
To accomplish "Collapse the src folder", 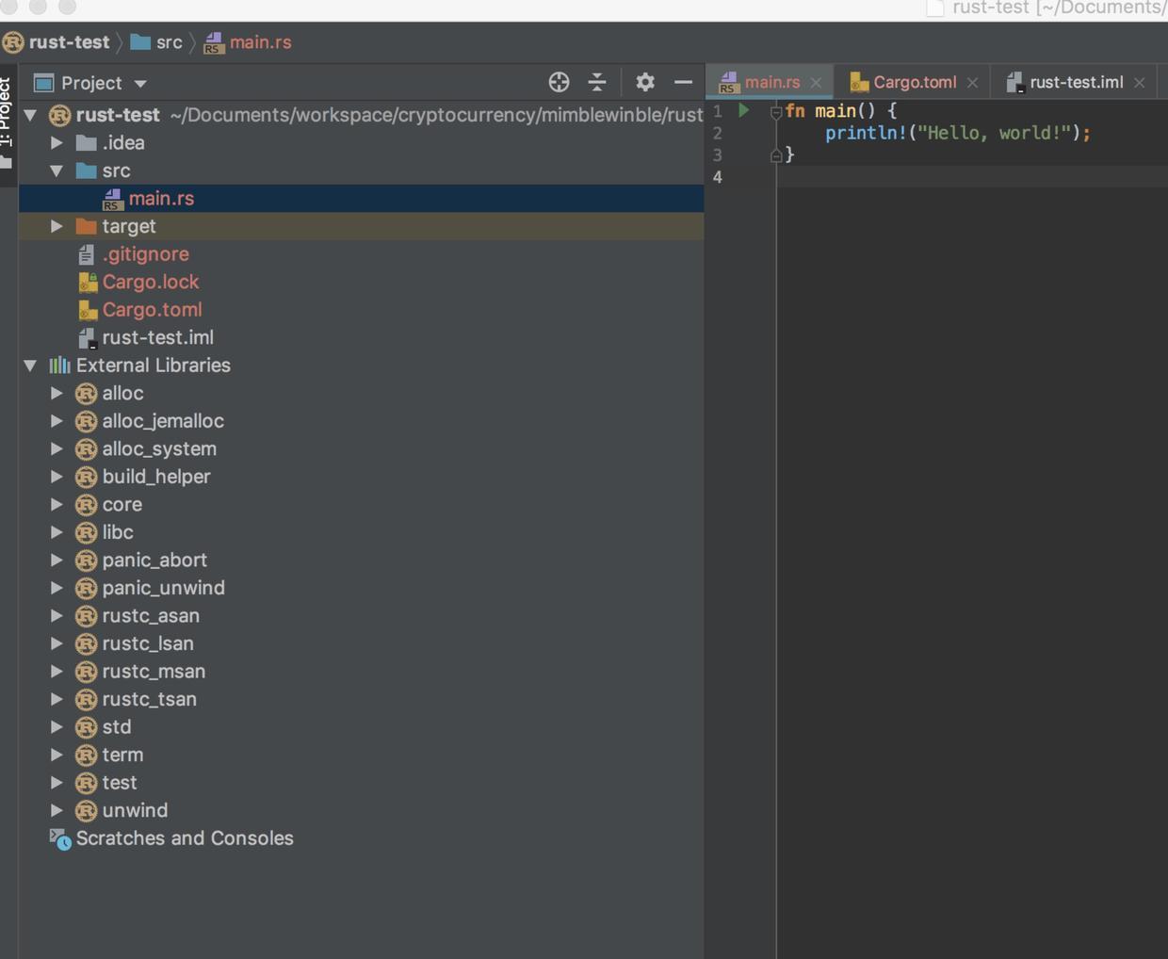I will (57, 171).
